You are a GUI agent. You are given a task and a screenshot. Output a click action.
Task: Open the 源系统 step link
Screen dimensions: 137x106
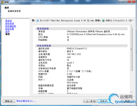click(8, 21)
